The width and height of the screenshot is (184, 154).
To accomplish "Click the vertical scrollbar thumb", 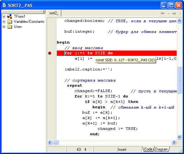I will click(x=179, y=80).
